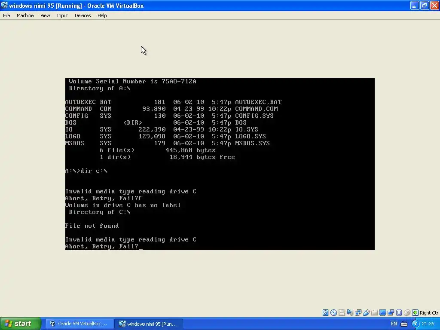
Task: Open the Input menu
Action: 62,15
